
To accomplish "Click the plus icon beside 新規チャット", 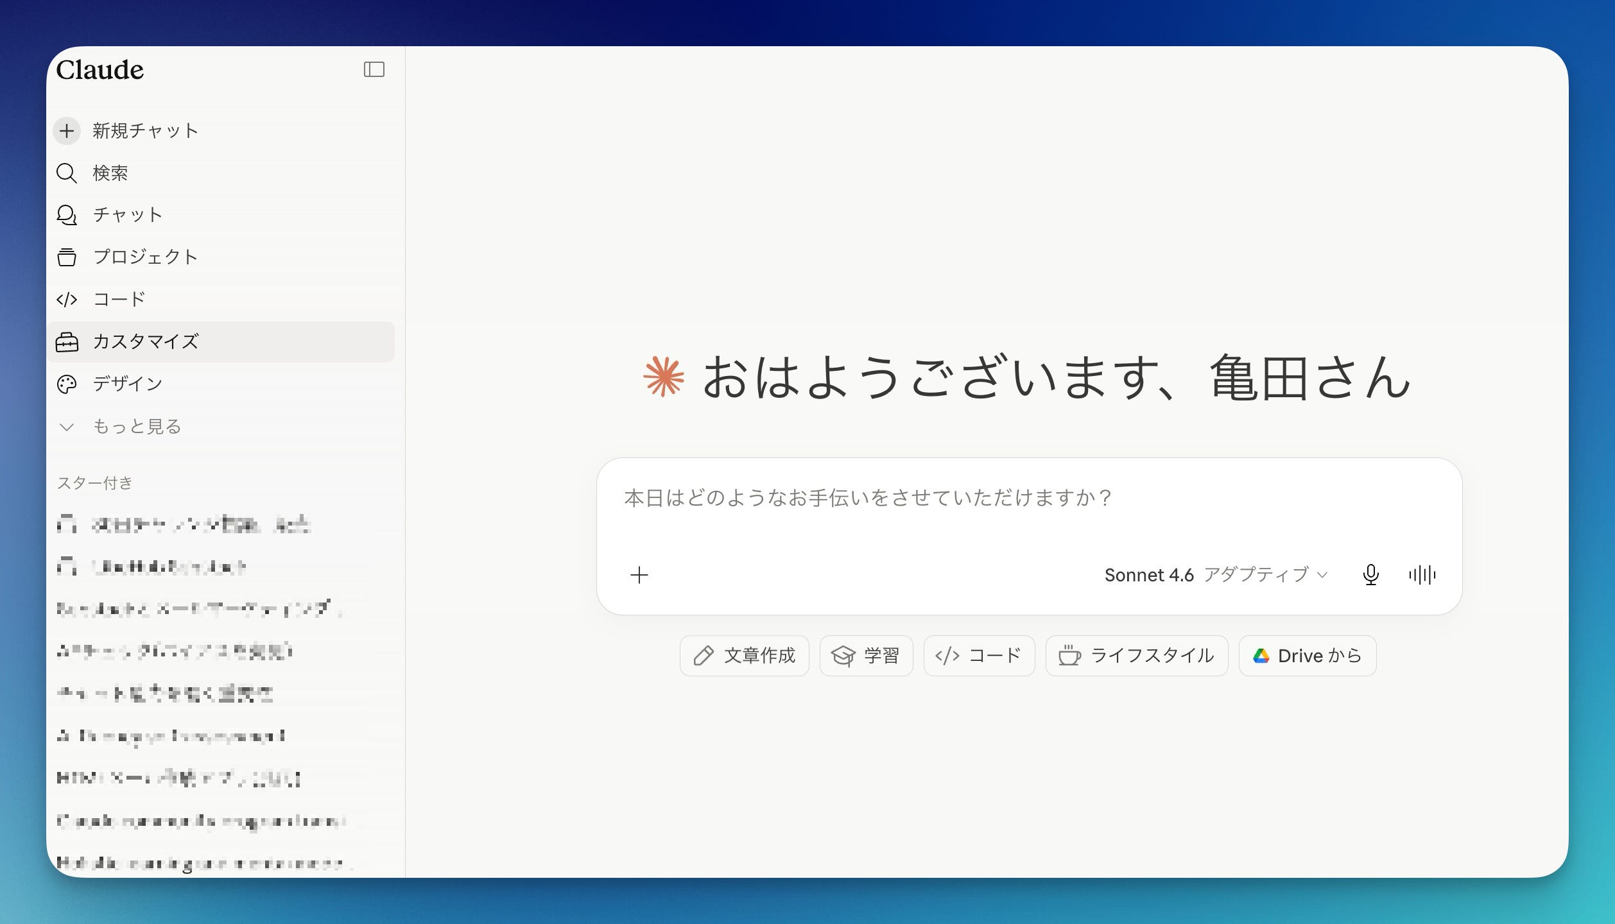I will [67, 131].
